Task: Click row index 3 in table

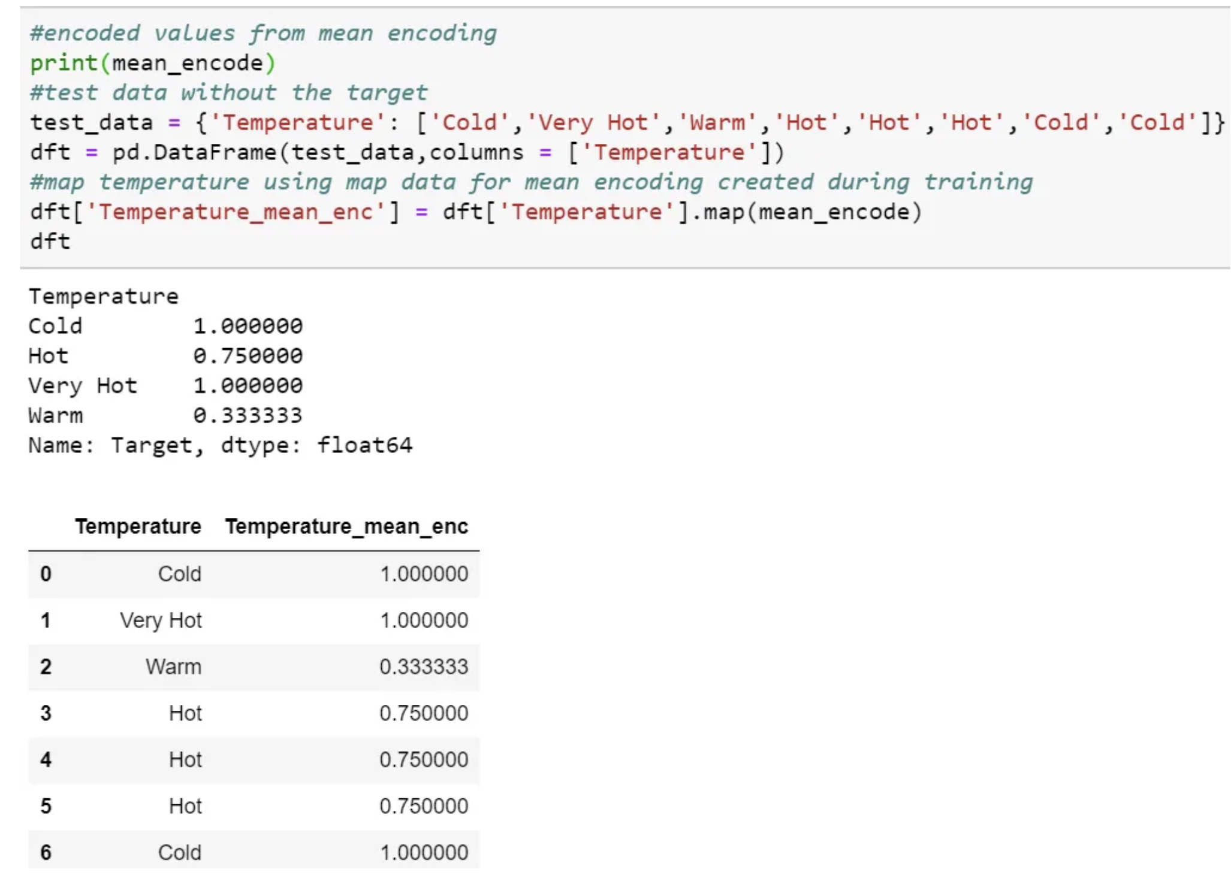Action: coord(46,713)
